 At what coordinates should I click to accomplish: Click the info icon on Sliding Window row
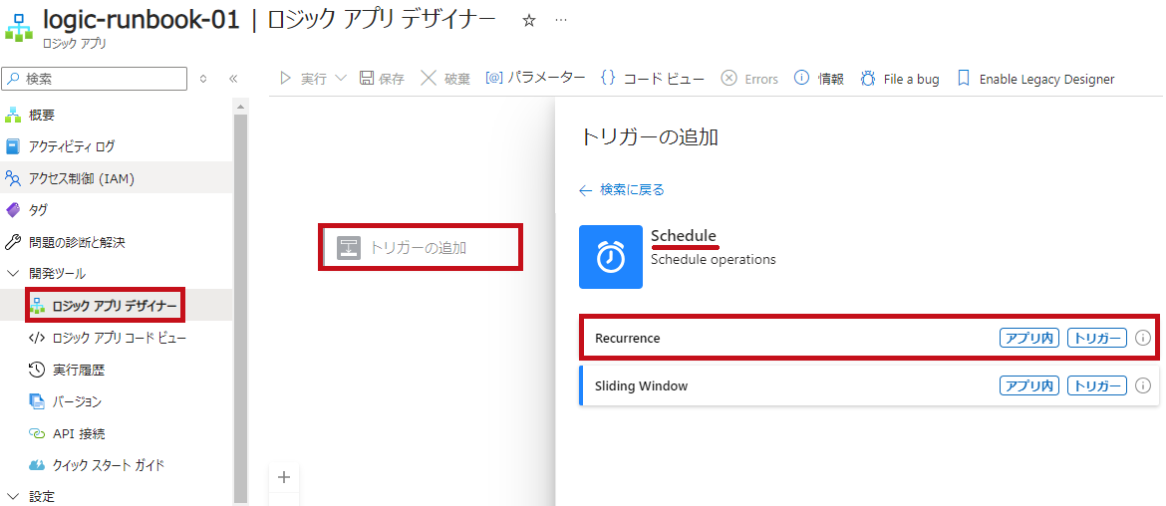point(1143,385)
